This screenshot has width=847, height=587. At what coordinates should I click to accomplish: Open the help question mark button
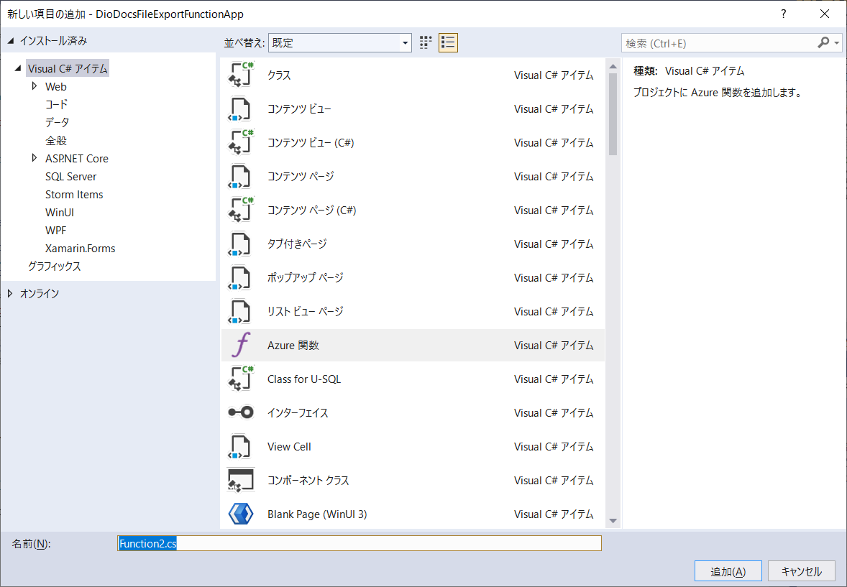783,14
